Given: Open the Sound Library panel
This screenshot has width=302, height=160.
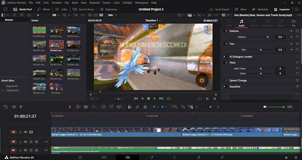Looking at the screenshot, I should pyautogui.click(x=83, y=9).
